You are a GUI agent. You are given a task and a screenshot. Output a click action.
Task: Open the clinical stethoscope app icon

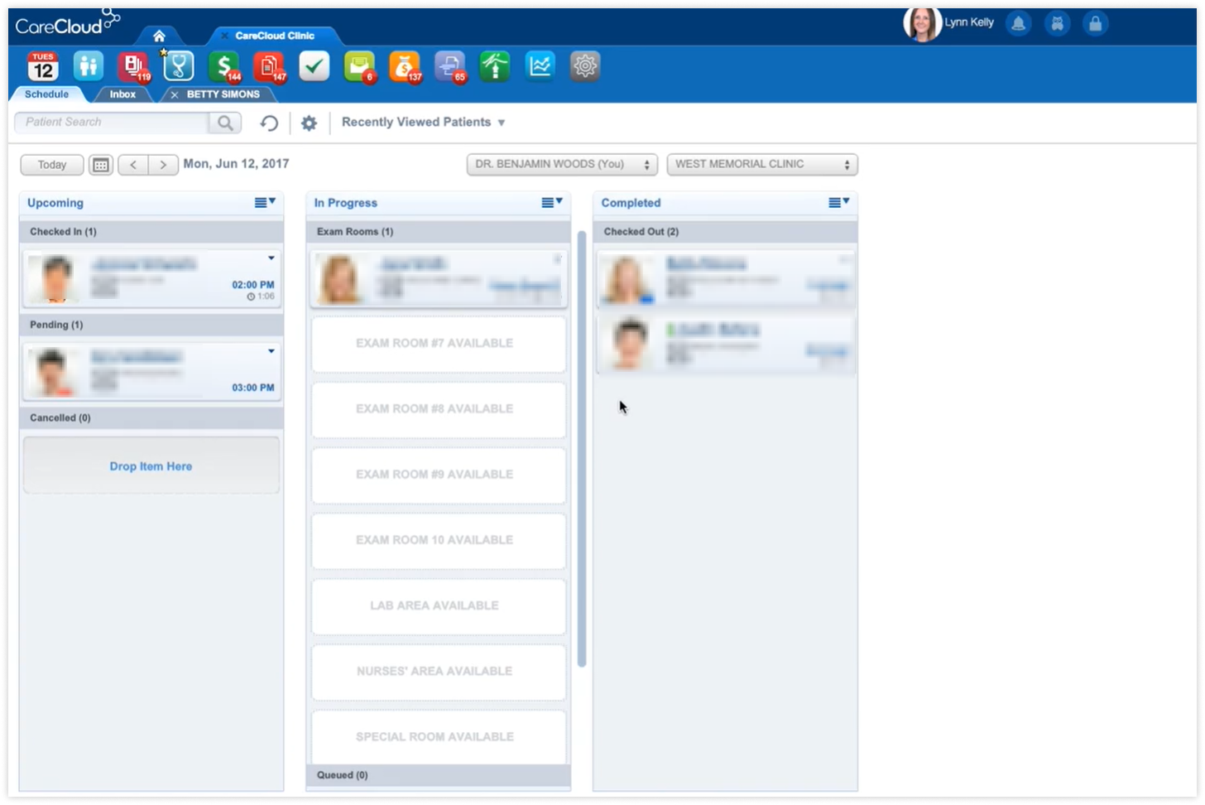[x=178, y=66]
